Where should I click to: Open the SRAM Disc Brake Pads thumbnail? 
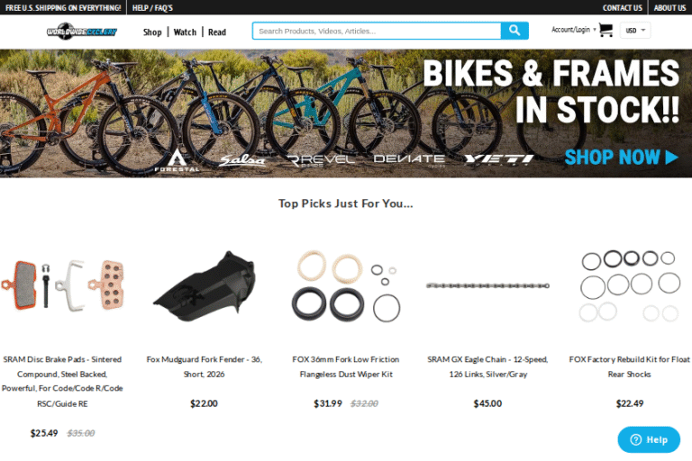pyautogui.click(x=62, y=285)
